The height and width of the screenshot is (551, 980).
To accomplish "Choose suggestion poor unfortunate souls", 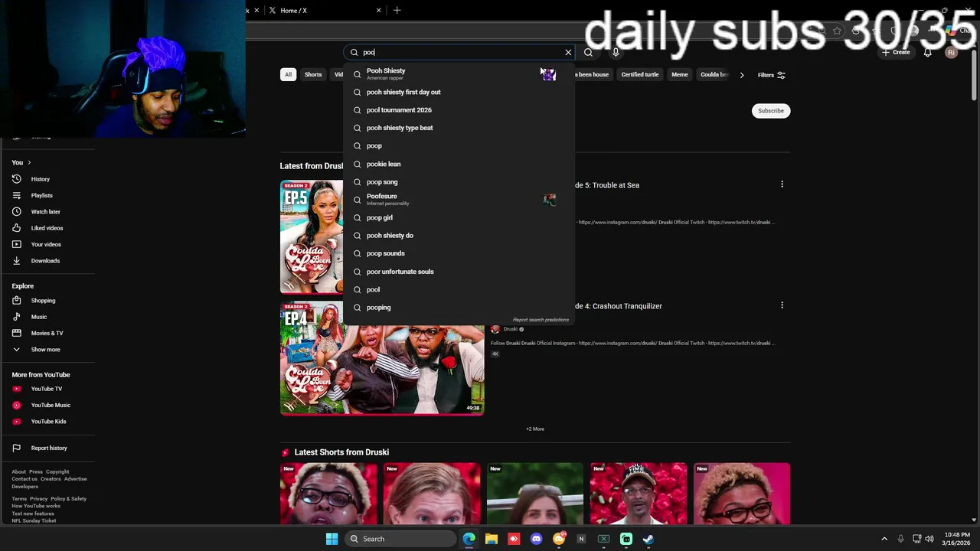I will (x=459, y=272).
